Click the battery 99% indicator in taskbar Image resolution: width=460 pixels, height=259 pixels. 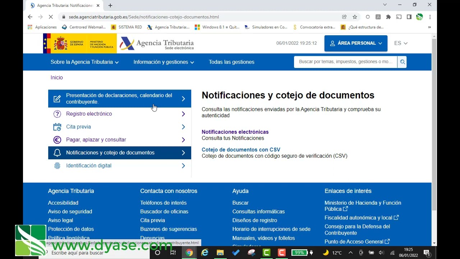tap(299, 252)
